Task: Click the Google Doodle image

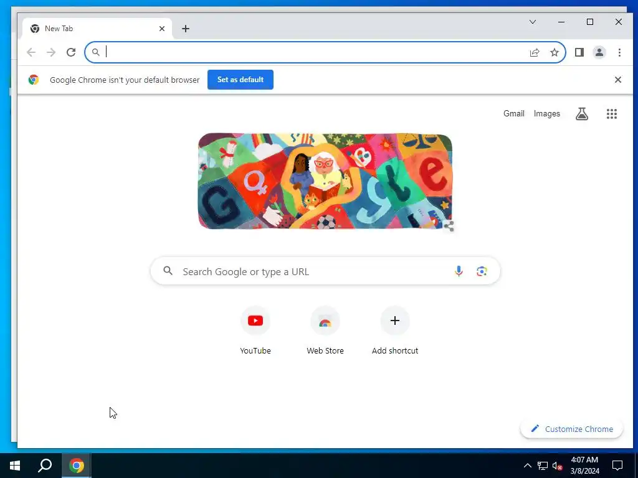Action: [325, 181]
